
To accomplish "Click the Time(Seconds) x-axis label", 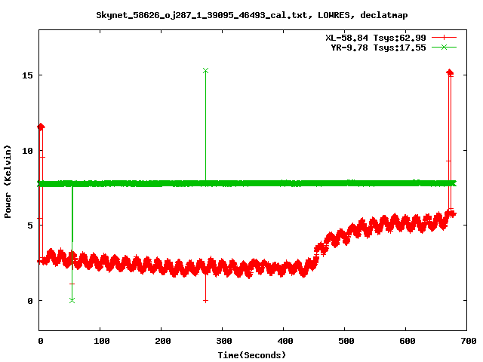I will tap(251, 355).
